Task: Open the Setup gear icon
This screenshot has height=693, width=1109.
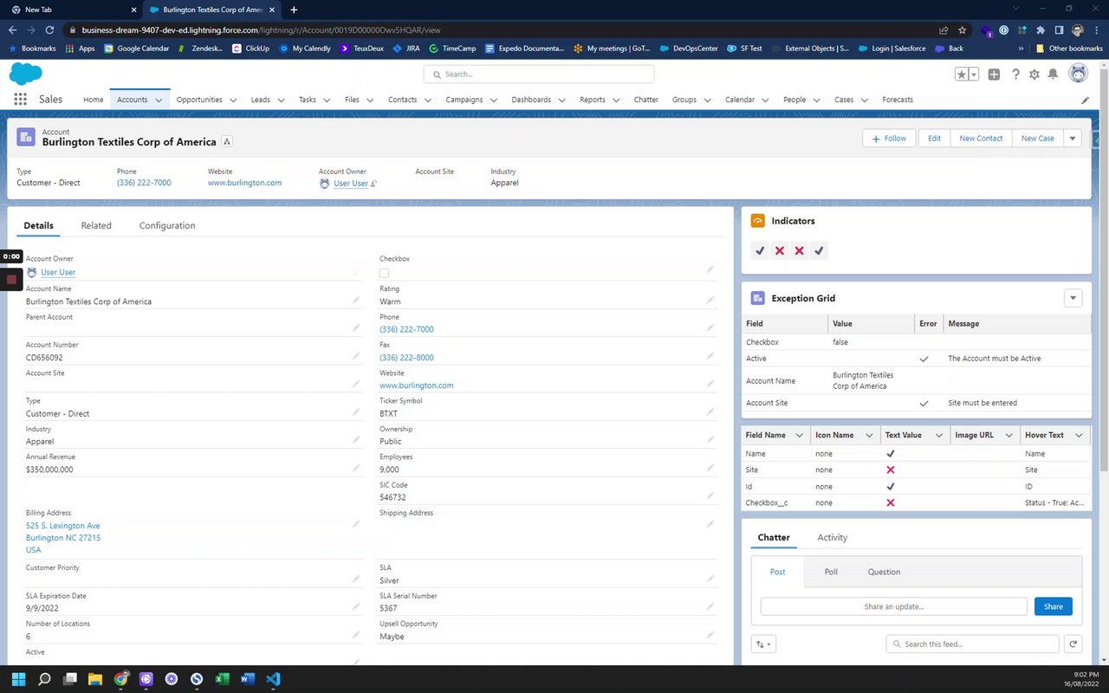Action: (1034, 74)
